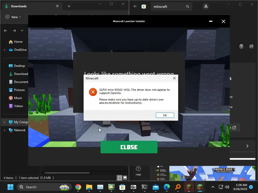Open the Microsoft Store account profile

(x=206, y=6)
